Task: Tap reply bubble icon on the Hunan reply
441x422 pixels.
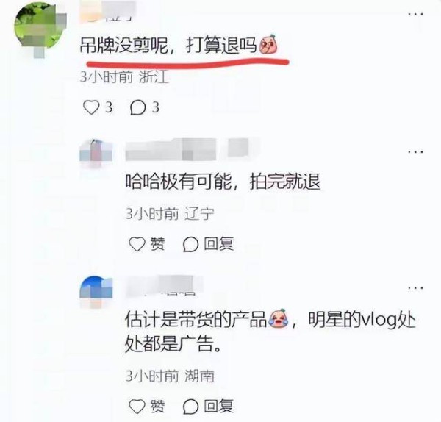Action: point(190,407)
